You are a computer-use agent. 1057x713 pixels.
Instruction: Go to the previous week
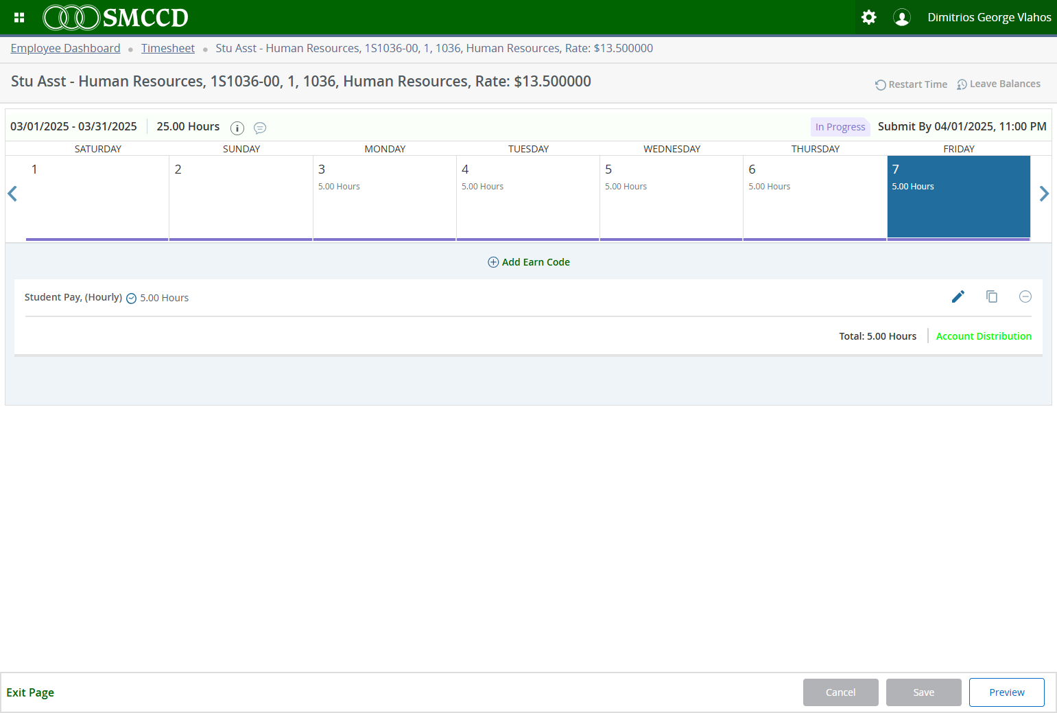pos(12,194)
